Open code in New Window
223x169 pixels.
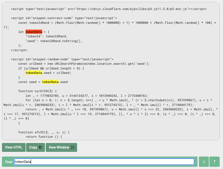point(62,147)
